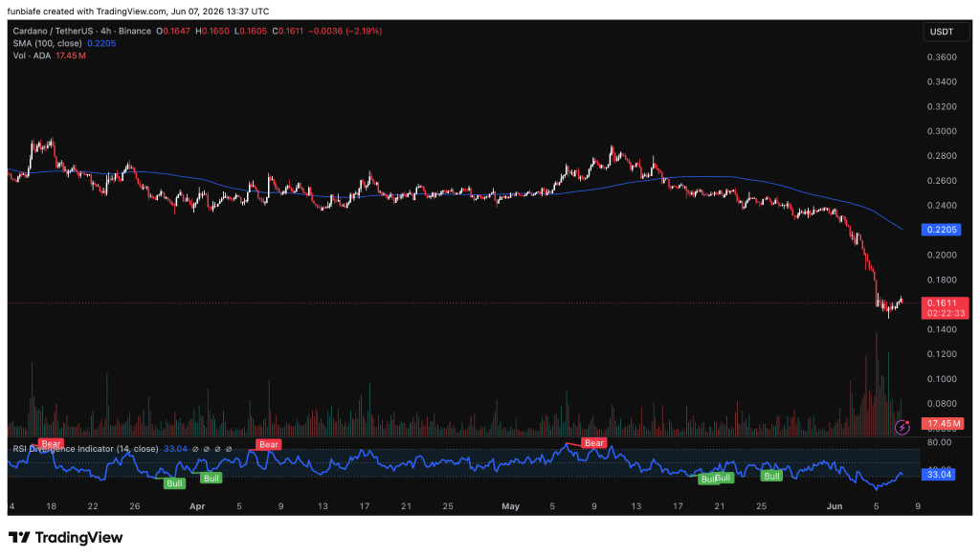Select the Vol · ADA legend label
The height and width of the screenshot is (559, 980).
32,56
